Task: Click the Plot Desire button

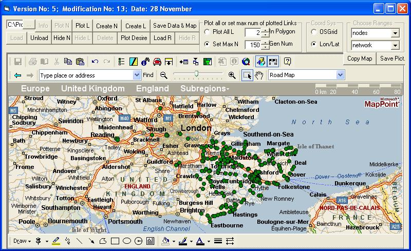Action: click(x=134, y=38)
